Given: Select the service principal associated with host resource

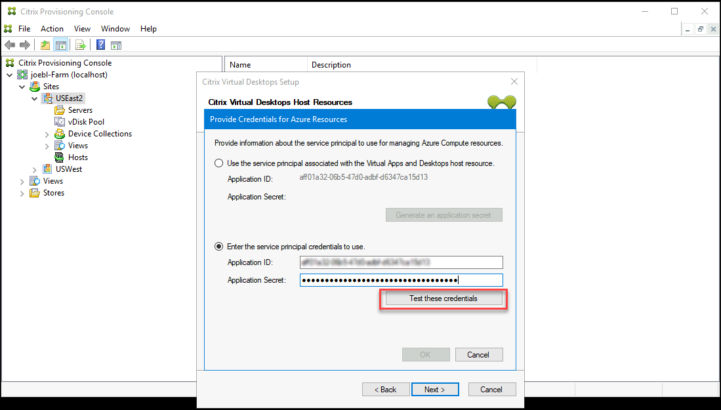Looking at the screenshot, I should (x=218, y=163).
